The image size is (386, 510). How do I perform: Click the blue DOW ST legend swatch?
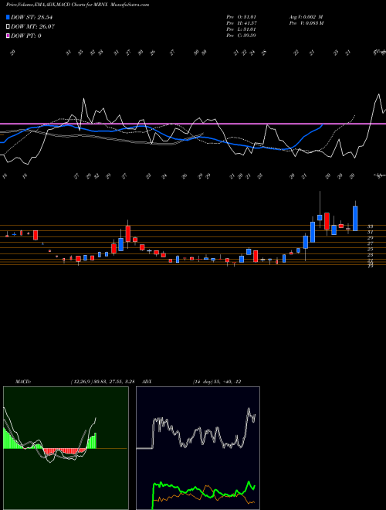tap(8, 18)
